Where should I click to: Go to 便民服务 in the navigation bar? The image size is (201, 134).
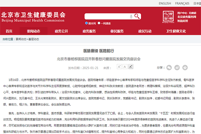pyautogui.click(x=117, y=31)
